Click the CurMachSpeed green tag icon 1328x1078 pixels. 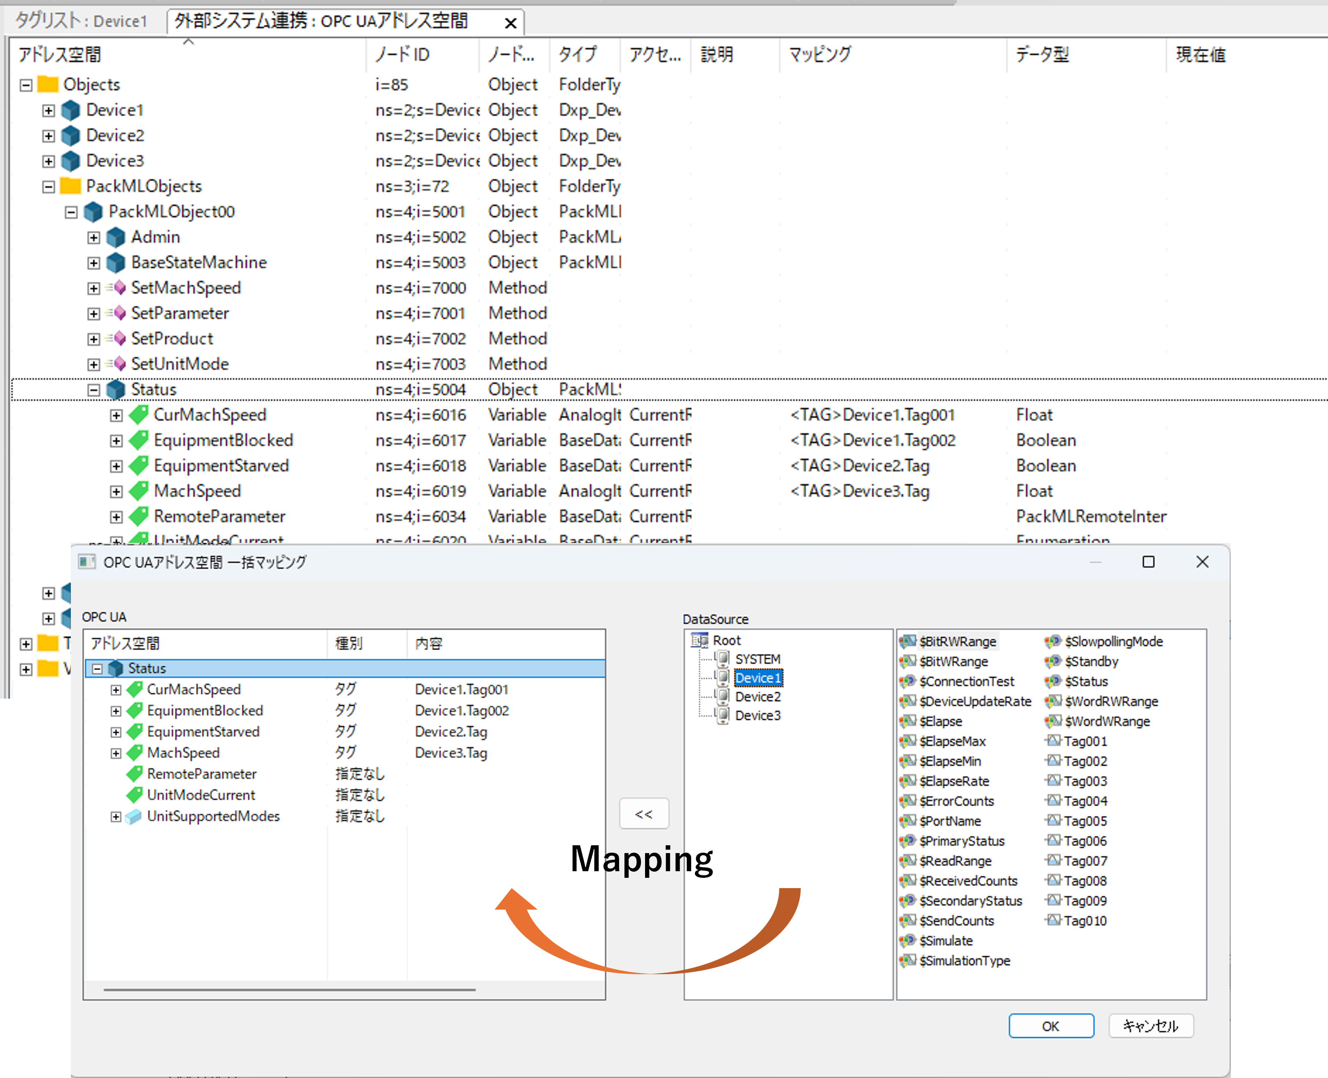tap(139, 415)
